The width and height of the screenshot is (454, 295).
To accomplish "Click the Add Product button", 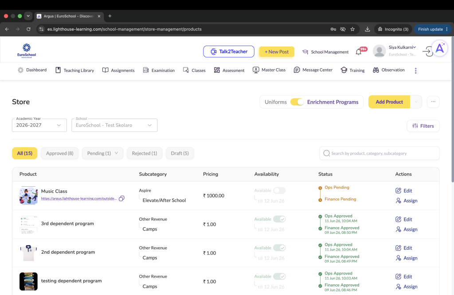I will [x=389, y=102].
